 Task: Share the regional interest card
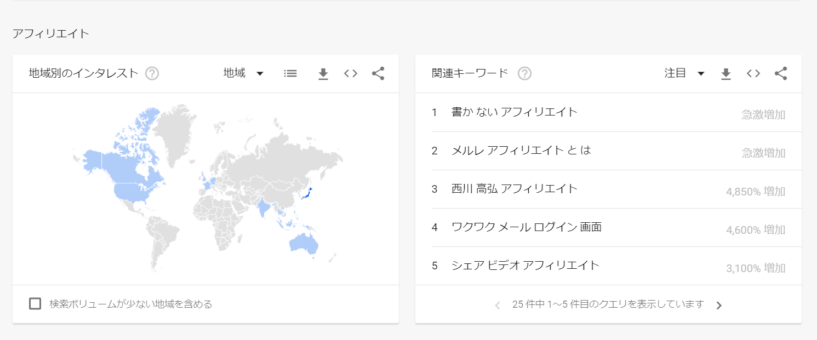click(x=378, y=73)
